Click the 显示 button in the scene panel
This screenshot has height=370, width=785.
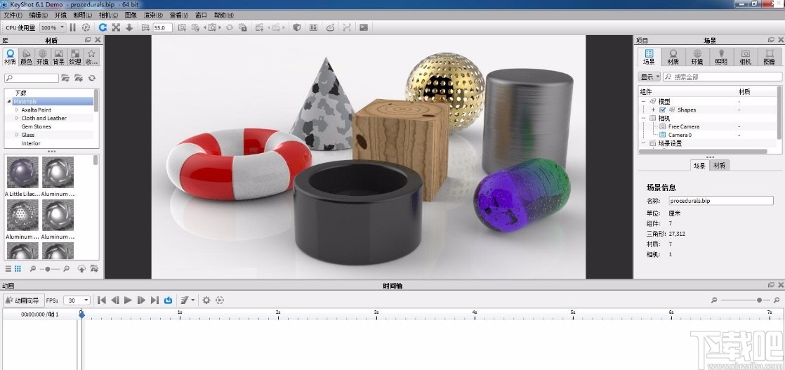tap(649, 77)
